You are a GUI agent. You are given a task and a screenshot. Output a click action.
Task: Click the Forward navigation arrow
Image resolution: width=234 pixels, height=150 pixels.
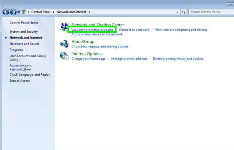(13, 12)
